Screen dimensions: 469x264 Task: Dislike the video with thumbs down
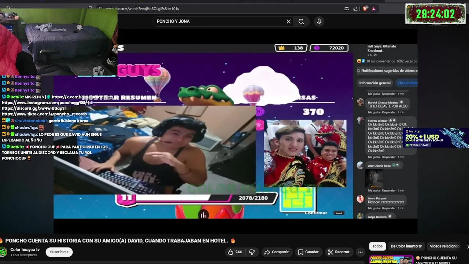(252, 252)
